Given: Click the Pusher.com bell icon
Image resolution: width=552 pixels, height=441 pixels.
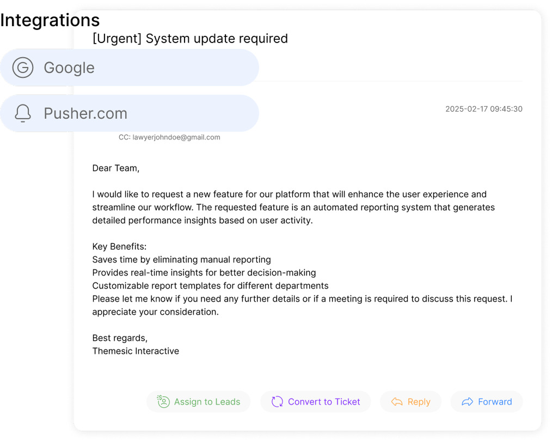Looking at the screenshot, I should click(x=23, y=113).
